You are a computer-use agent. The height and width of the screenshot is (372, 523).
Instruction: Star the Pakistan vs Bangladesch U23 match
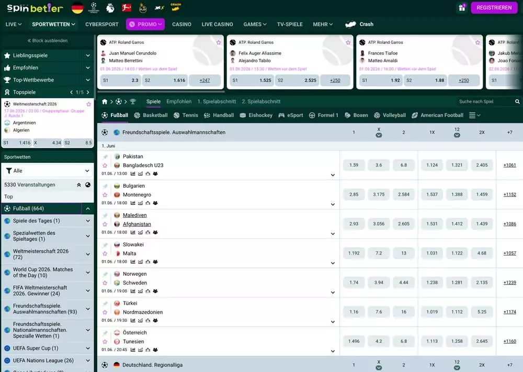pyautogui.click(x=105, y=165)
